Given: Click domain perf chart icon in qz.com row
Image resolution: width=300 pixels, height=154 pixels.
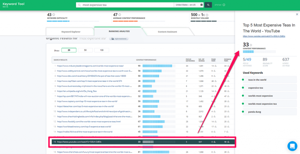Looking at the screenshot, I should point(228,96).
